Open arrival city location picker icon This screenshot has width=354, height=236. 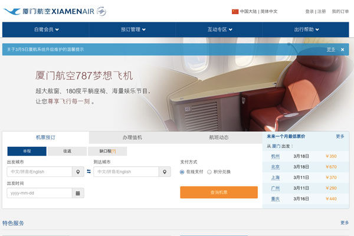165,172
